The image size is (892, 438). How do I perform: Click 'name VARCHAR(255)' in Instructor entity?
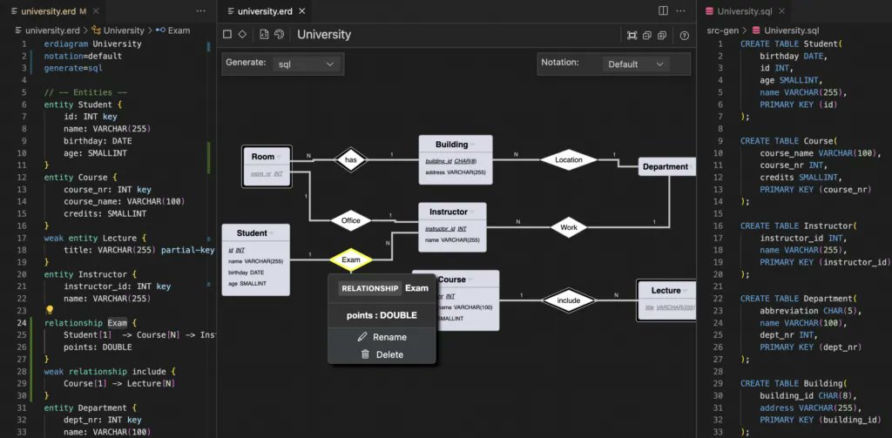pyautogui.click(x=452, y=239)
